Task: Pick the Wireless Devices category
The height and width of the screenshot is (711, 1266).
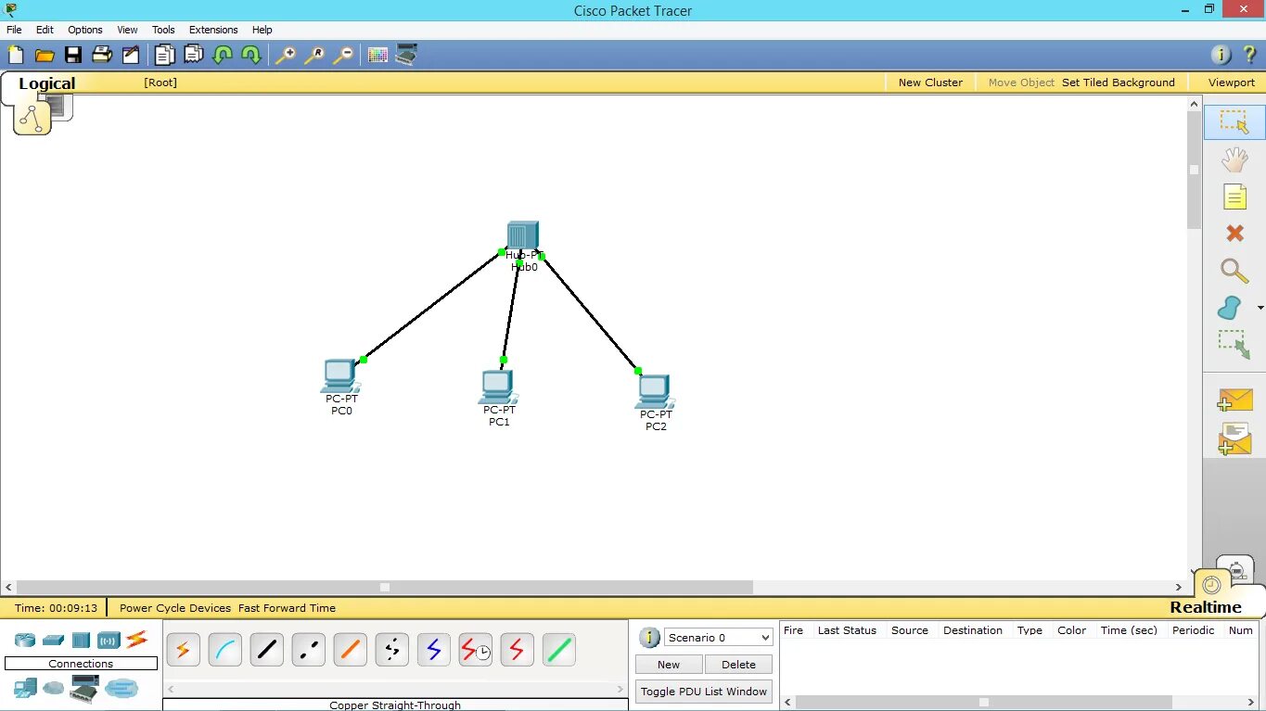Action: (x=109, y=640)
